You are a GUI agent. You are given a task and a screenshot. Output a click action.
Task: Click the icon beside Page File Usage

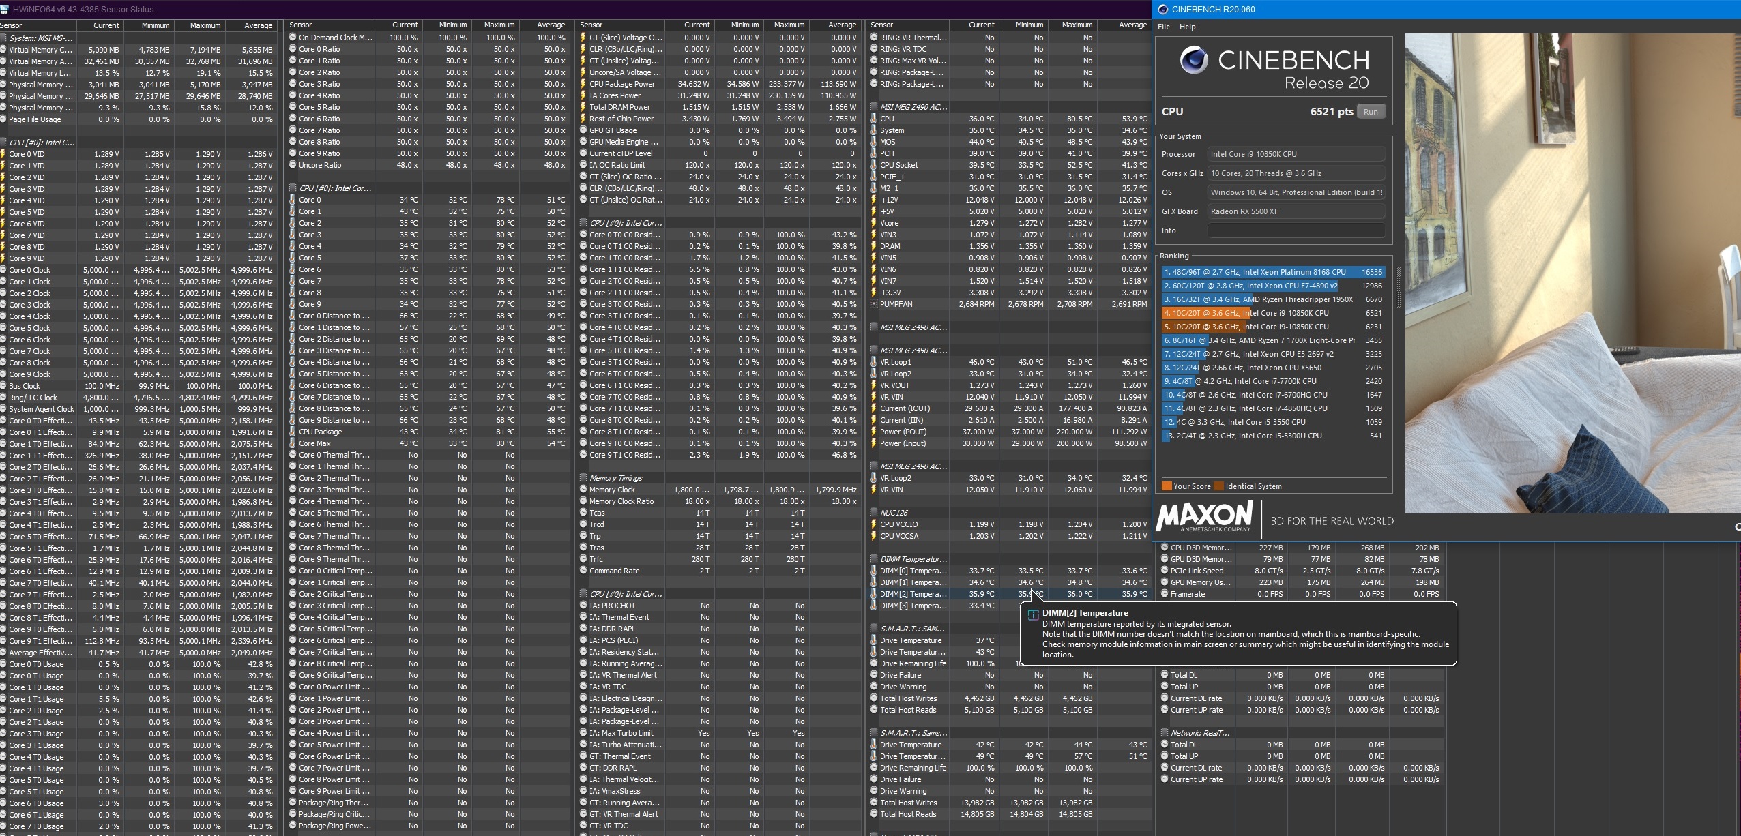click(4, 119)
